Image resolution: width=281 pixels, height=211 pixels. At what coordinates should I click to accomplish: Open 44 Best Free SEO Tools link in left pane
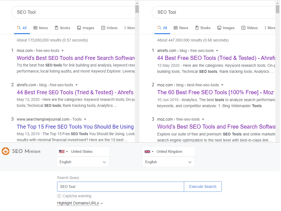click(x=75, y=92)
